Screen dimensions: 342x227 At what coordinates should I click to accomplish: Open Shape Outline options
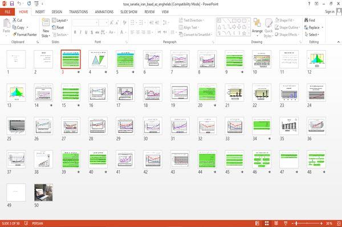tap(287, 27)
